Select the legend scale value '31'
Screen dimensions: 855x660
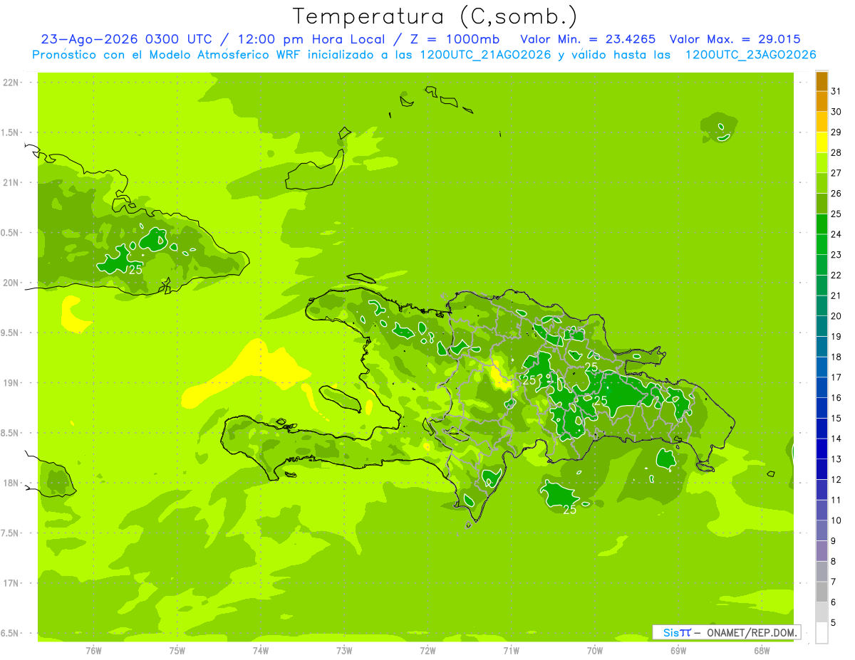click(836, 91)
